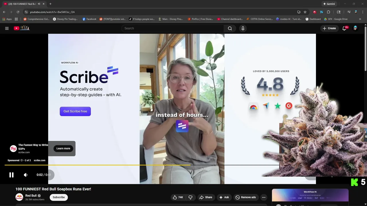Click the page vertical scrollbar
Viewport: 367px width, 206px height.
point(365,49)
